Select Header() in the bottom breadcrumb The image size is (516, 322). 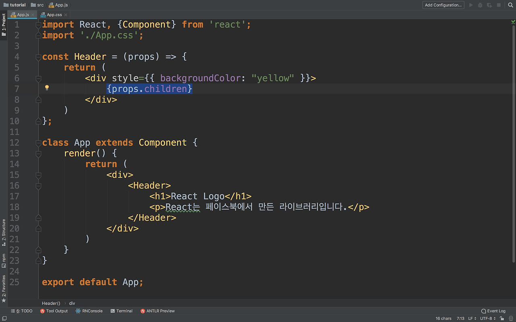point(51,303)
